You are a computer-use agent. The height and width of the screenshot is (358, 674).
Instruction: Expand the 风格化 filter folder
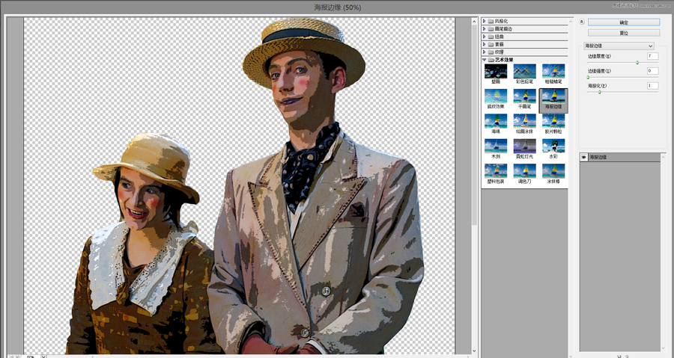[484, 22]
